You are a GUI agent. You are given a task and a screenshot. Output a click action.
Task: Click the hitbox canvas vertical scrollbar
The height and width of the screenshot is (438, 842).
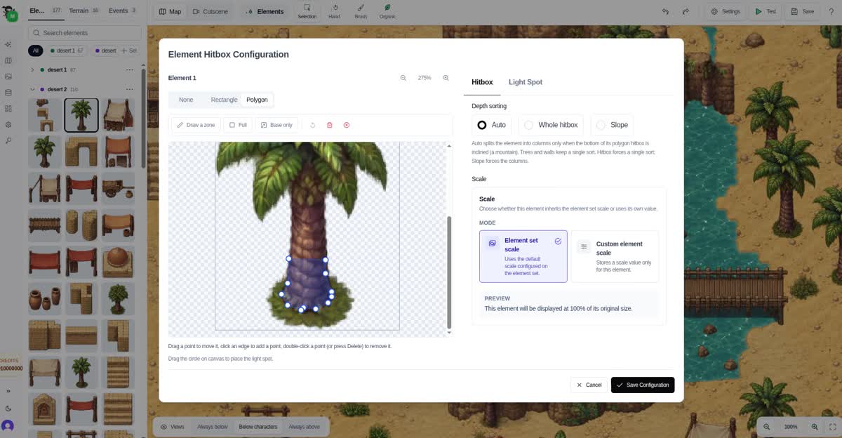coord(449,272)
